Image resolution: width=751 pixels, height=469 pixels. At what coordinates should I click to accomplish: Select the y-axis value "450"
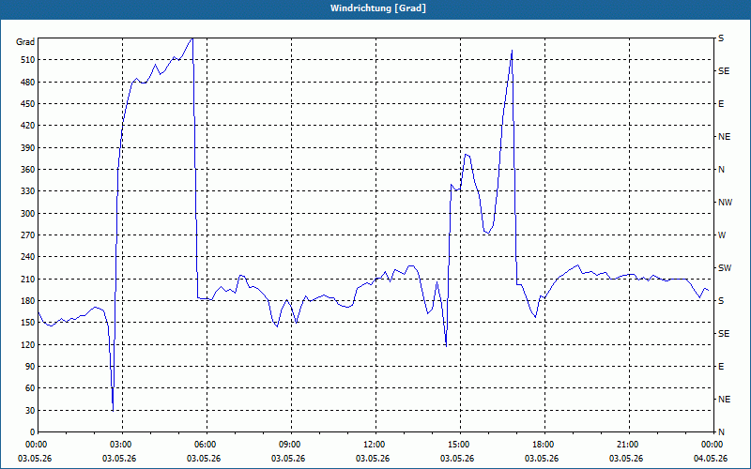coord(27,104)
